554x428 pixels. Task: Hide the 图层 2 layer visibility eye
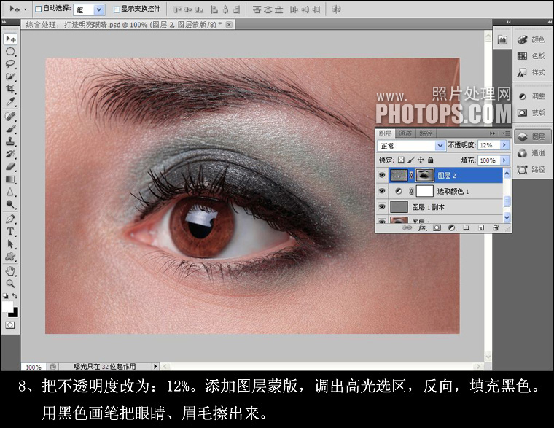pyautogui.click(x=382, y=175)
